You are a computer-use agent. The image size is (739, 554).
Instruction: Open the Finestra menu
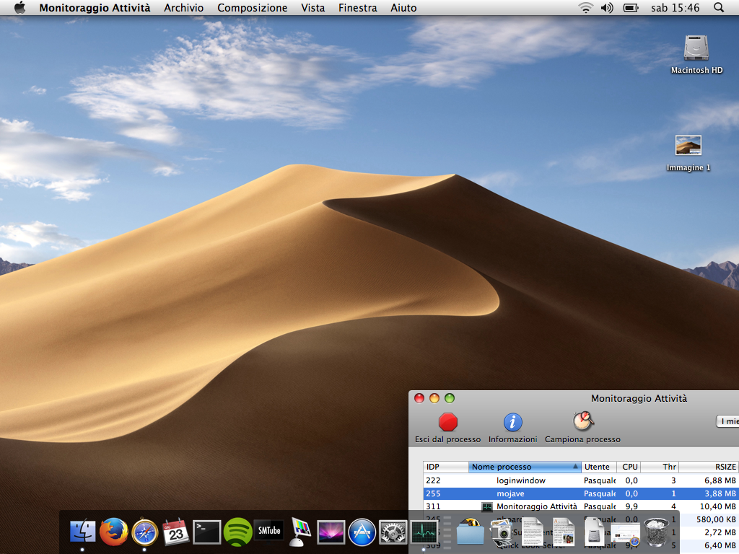[x=358, y=7]
